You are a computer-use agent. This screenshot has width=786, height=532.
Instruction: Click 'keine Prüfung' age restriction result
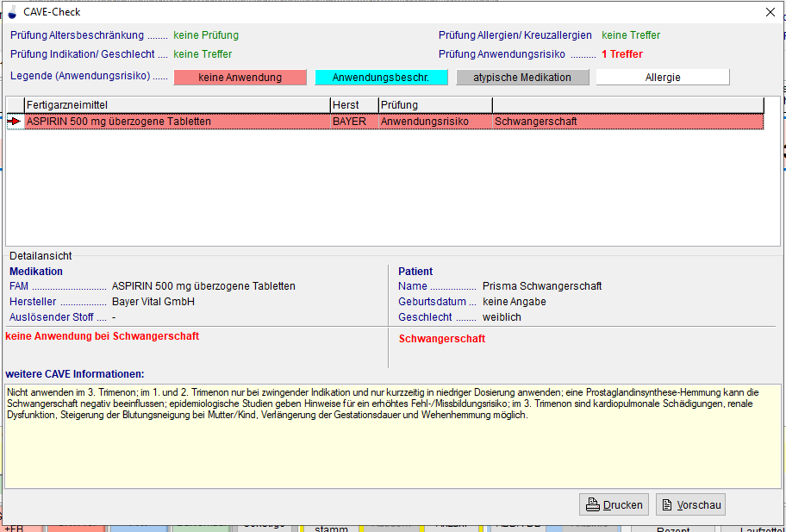[x=206, y=35]
